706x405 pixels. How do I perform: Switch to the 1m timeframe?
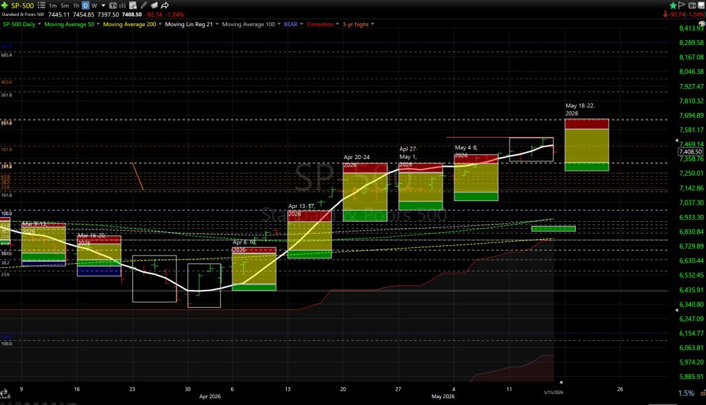pos(52,6)
